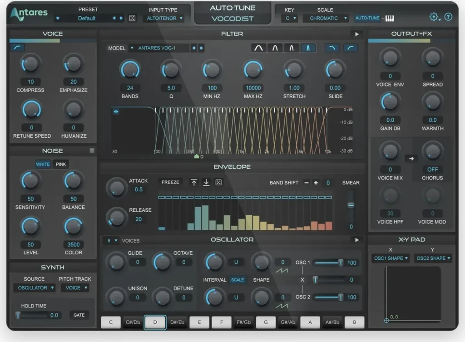Toggle the GATE button
The width and height of the screenshot is (465, 342).
[79, 315]
